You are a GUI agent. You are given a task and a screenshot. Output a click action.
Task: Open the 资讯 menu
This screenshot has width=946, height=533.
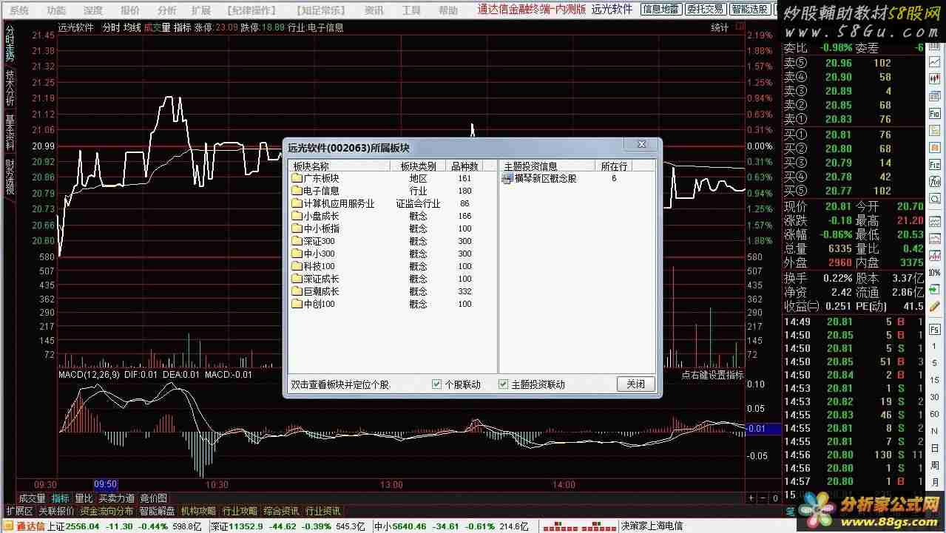tap(374, 10)
